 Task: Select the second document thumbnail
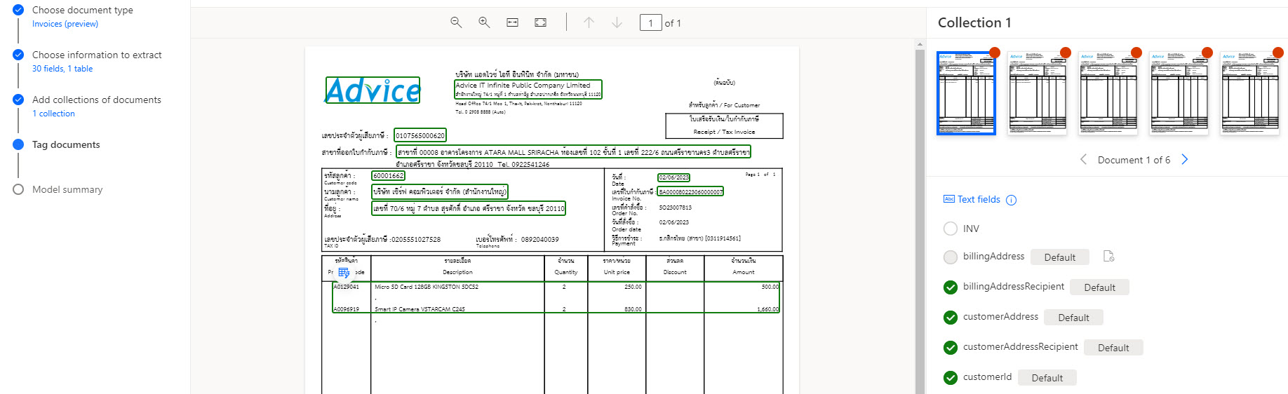[1037, 93]
